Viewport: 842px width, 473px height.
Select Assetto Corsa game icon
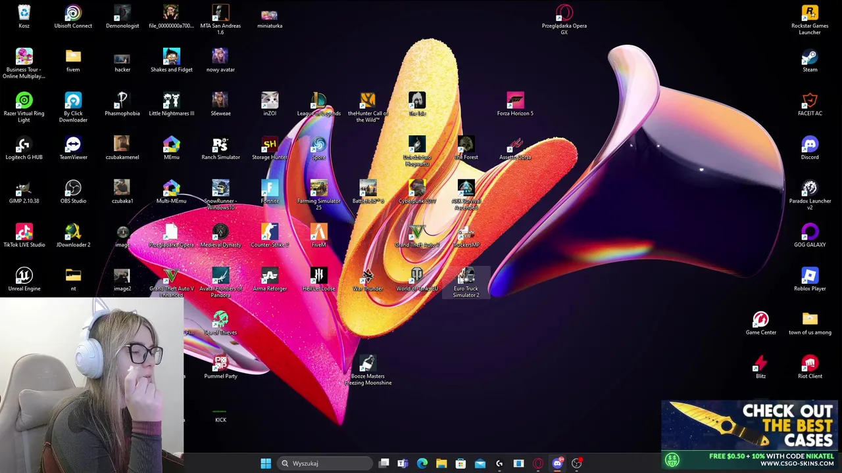[515, 148]
